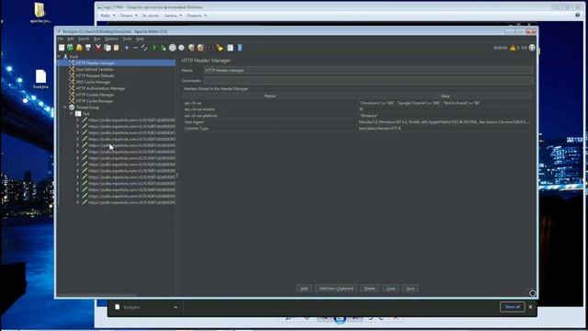Select HTTP Cookie Manager in the tree
The height and width of the screenshot is (331, 588).
[x=95, y=95]
